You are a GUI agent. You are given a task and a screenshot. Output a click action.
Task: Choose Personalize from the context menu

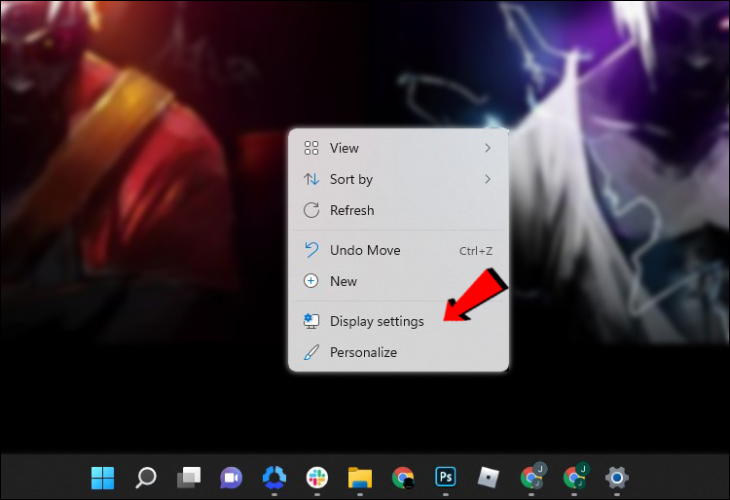tap(398, 352)
